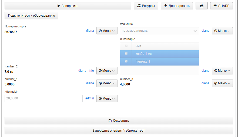Click the diana link for инвентарь
Viewport: 238px width, 137px height.
tap(205, 71)
